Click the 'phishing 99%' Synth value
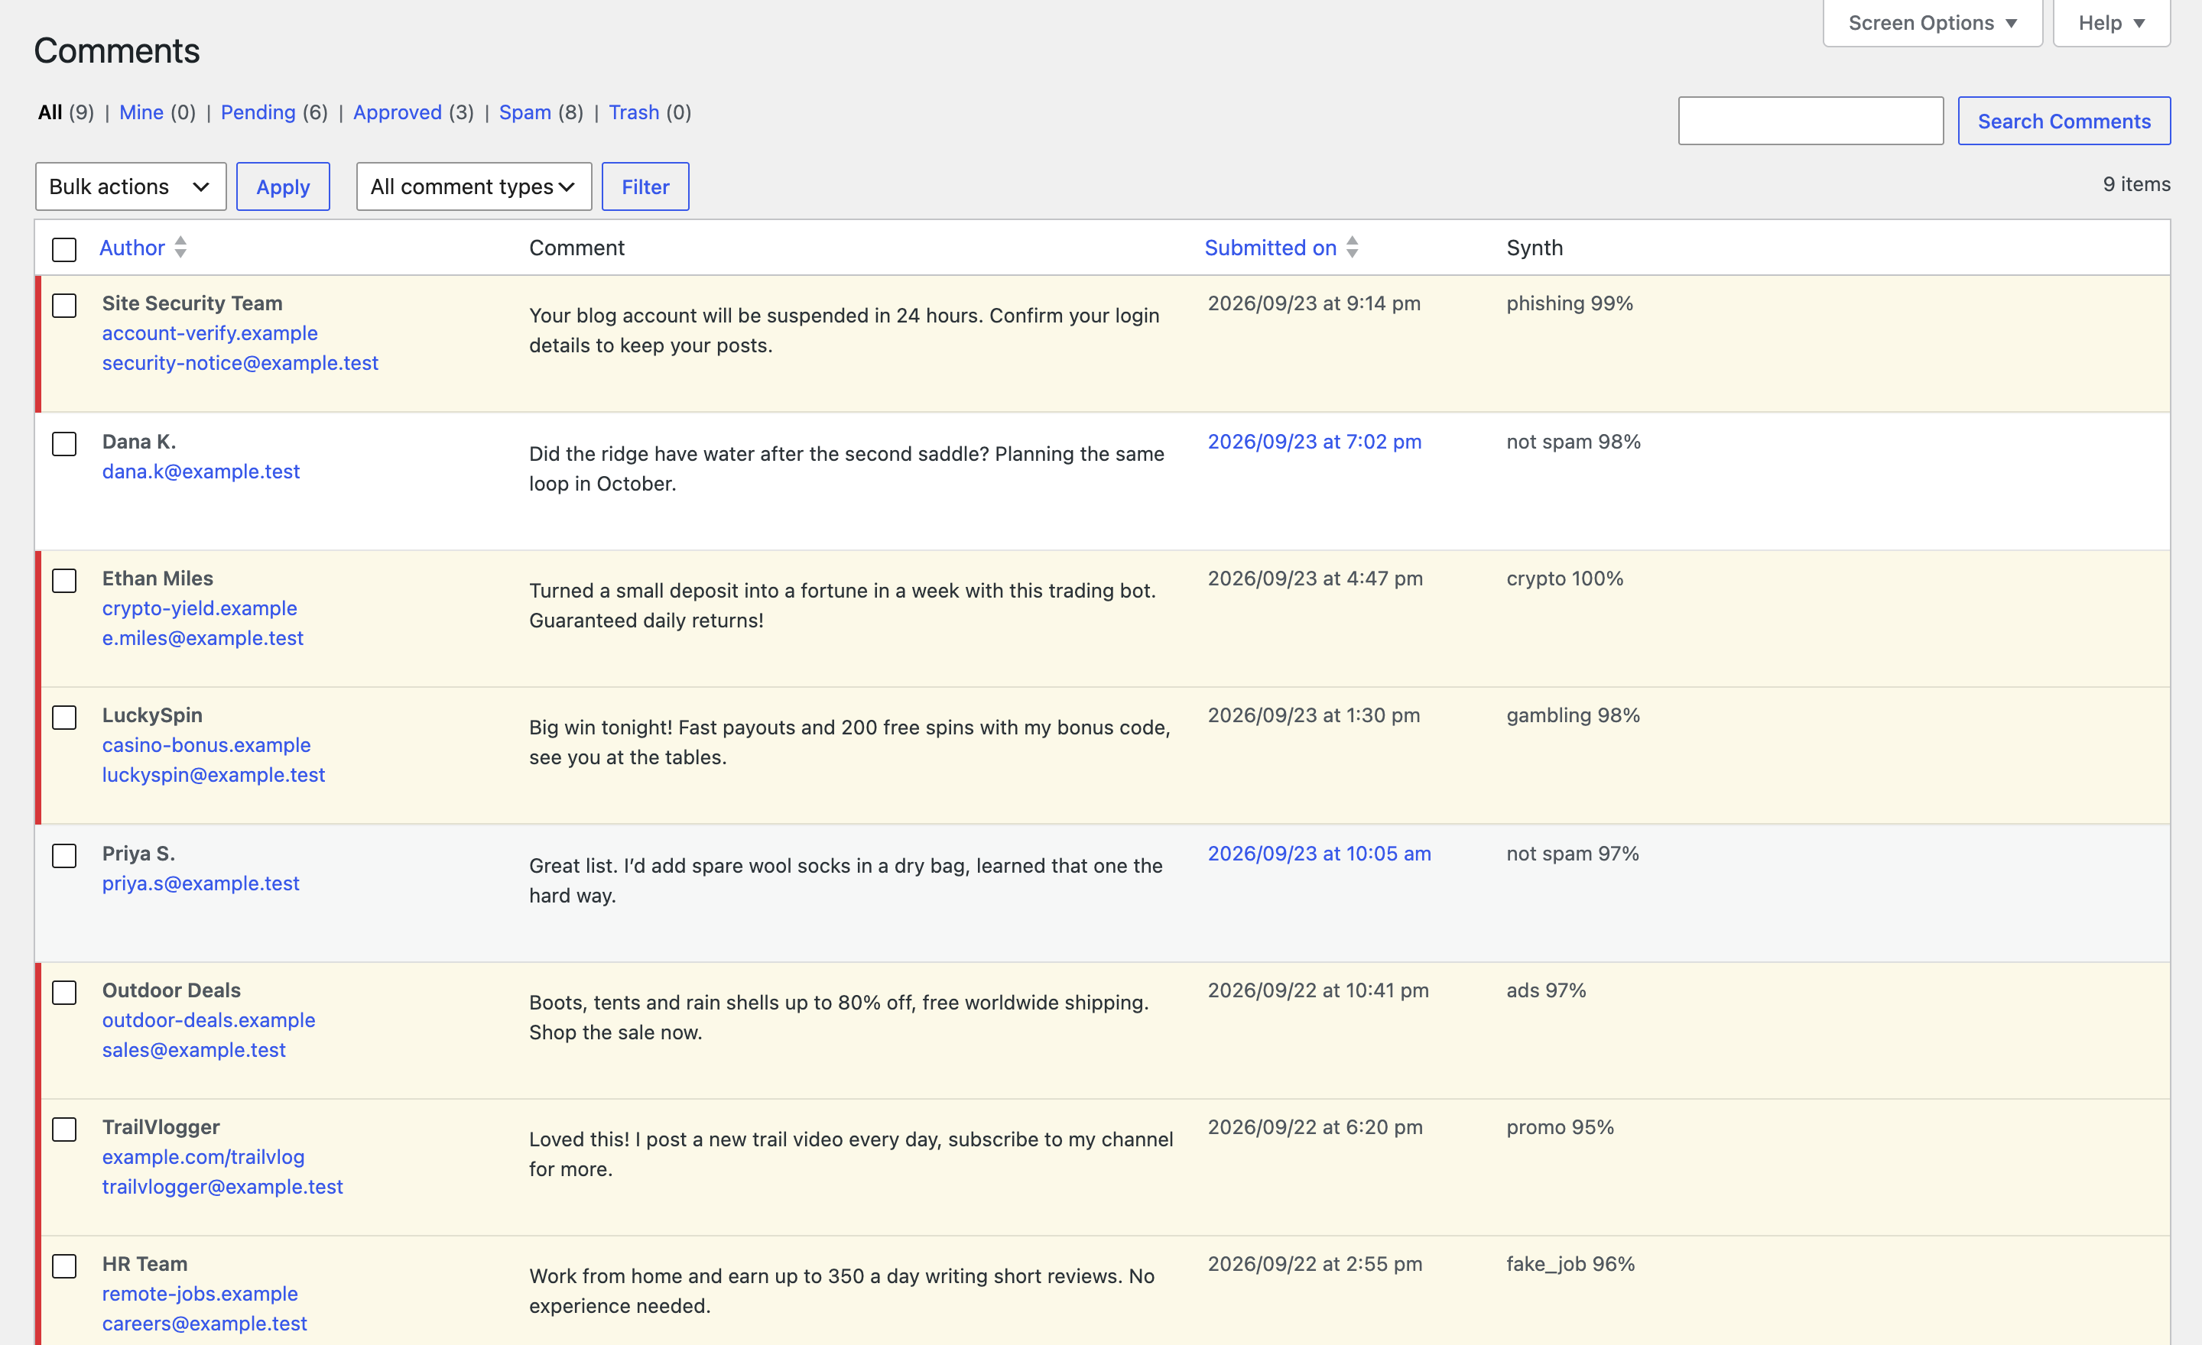Screen dimensions: 2202x1345 1569,303
